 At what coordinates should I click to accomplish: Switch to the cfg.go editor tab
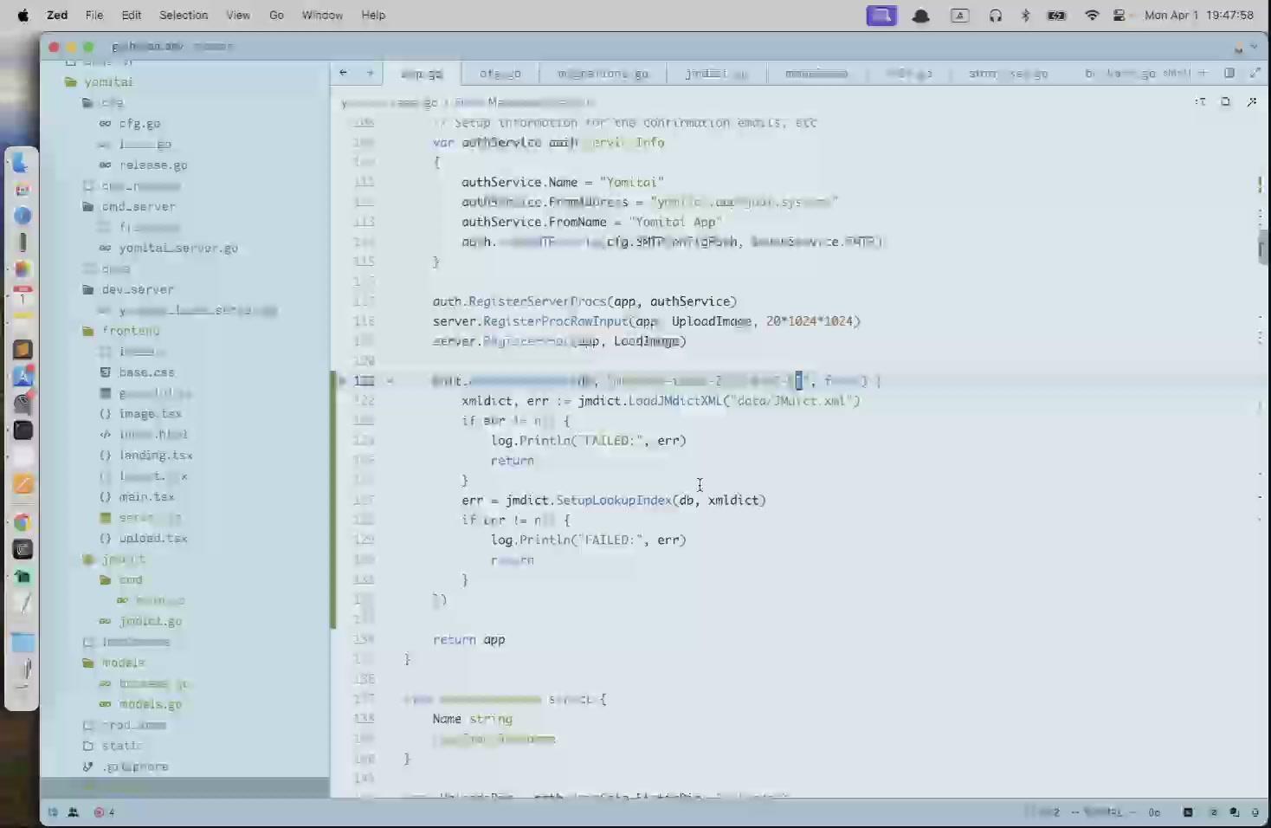(x=500, y=74)
